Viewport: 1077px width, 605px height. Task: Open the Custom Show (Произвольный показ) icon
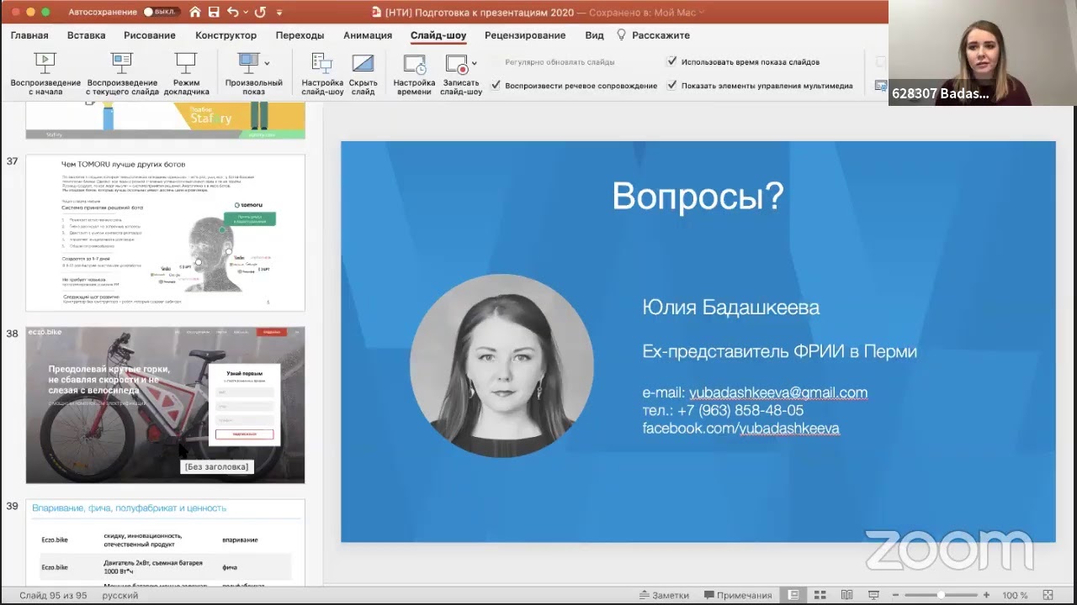coord(248,62)
